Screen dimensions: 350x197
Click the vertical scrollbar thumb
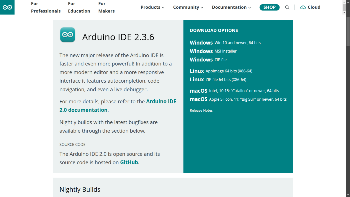(x=348, y=32)
